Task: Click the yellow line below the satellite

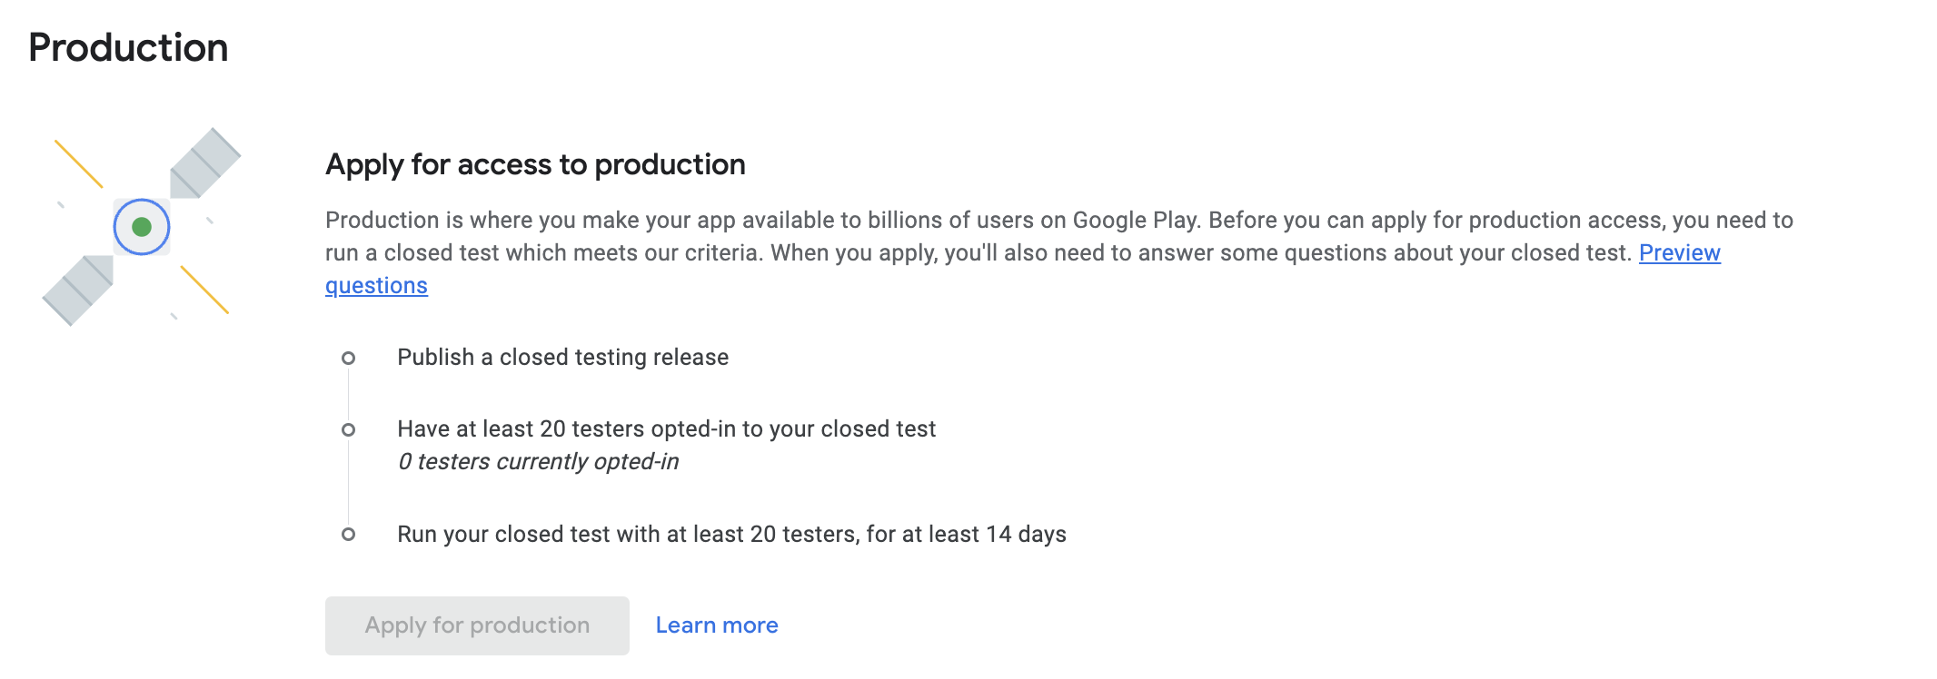Action: pyautogui.click(x=204, y=290)
